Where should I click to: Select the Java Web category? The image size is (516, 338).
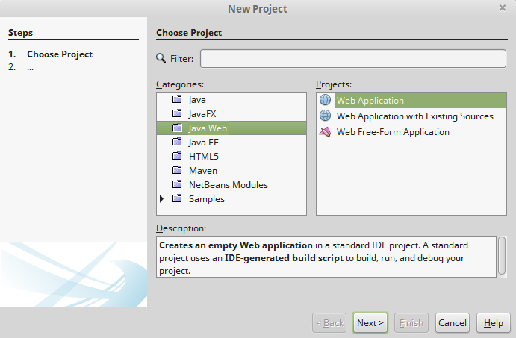click(208, 128)
